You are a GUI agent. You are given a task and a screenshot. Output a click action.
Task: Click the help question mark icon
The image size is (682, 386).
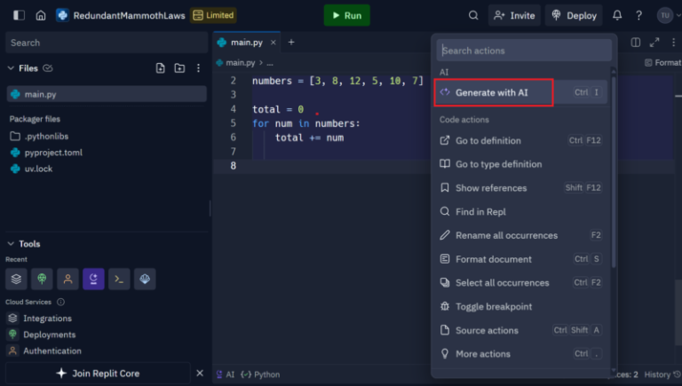[638, 15]
